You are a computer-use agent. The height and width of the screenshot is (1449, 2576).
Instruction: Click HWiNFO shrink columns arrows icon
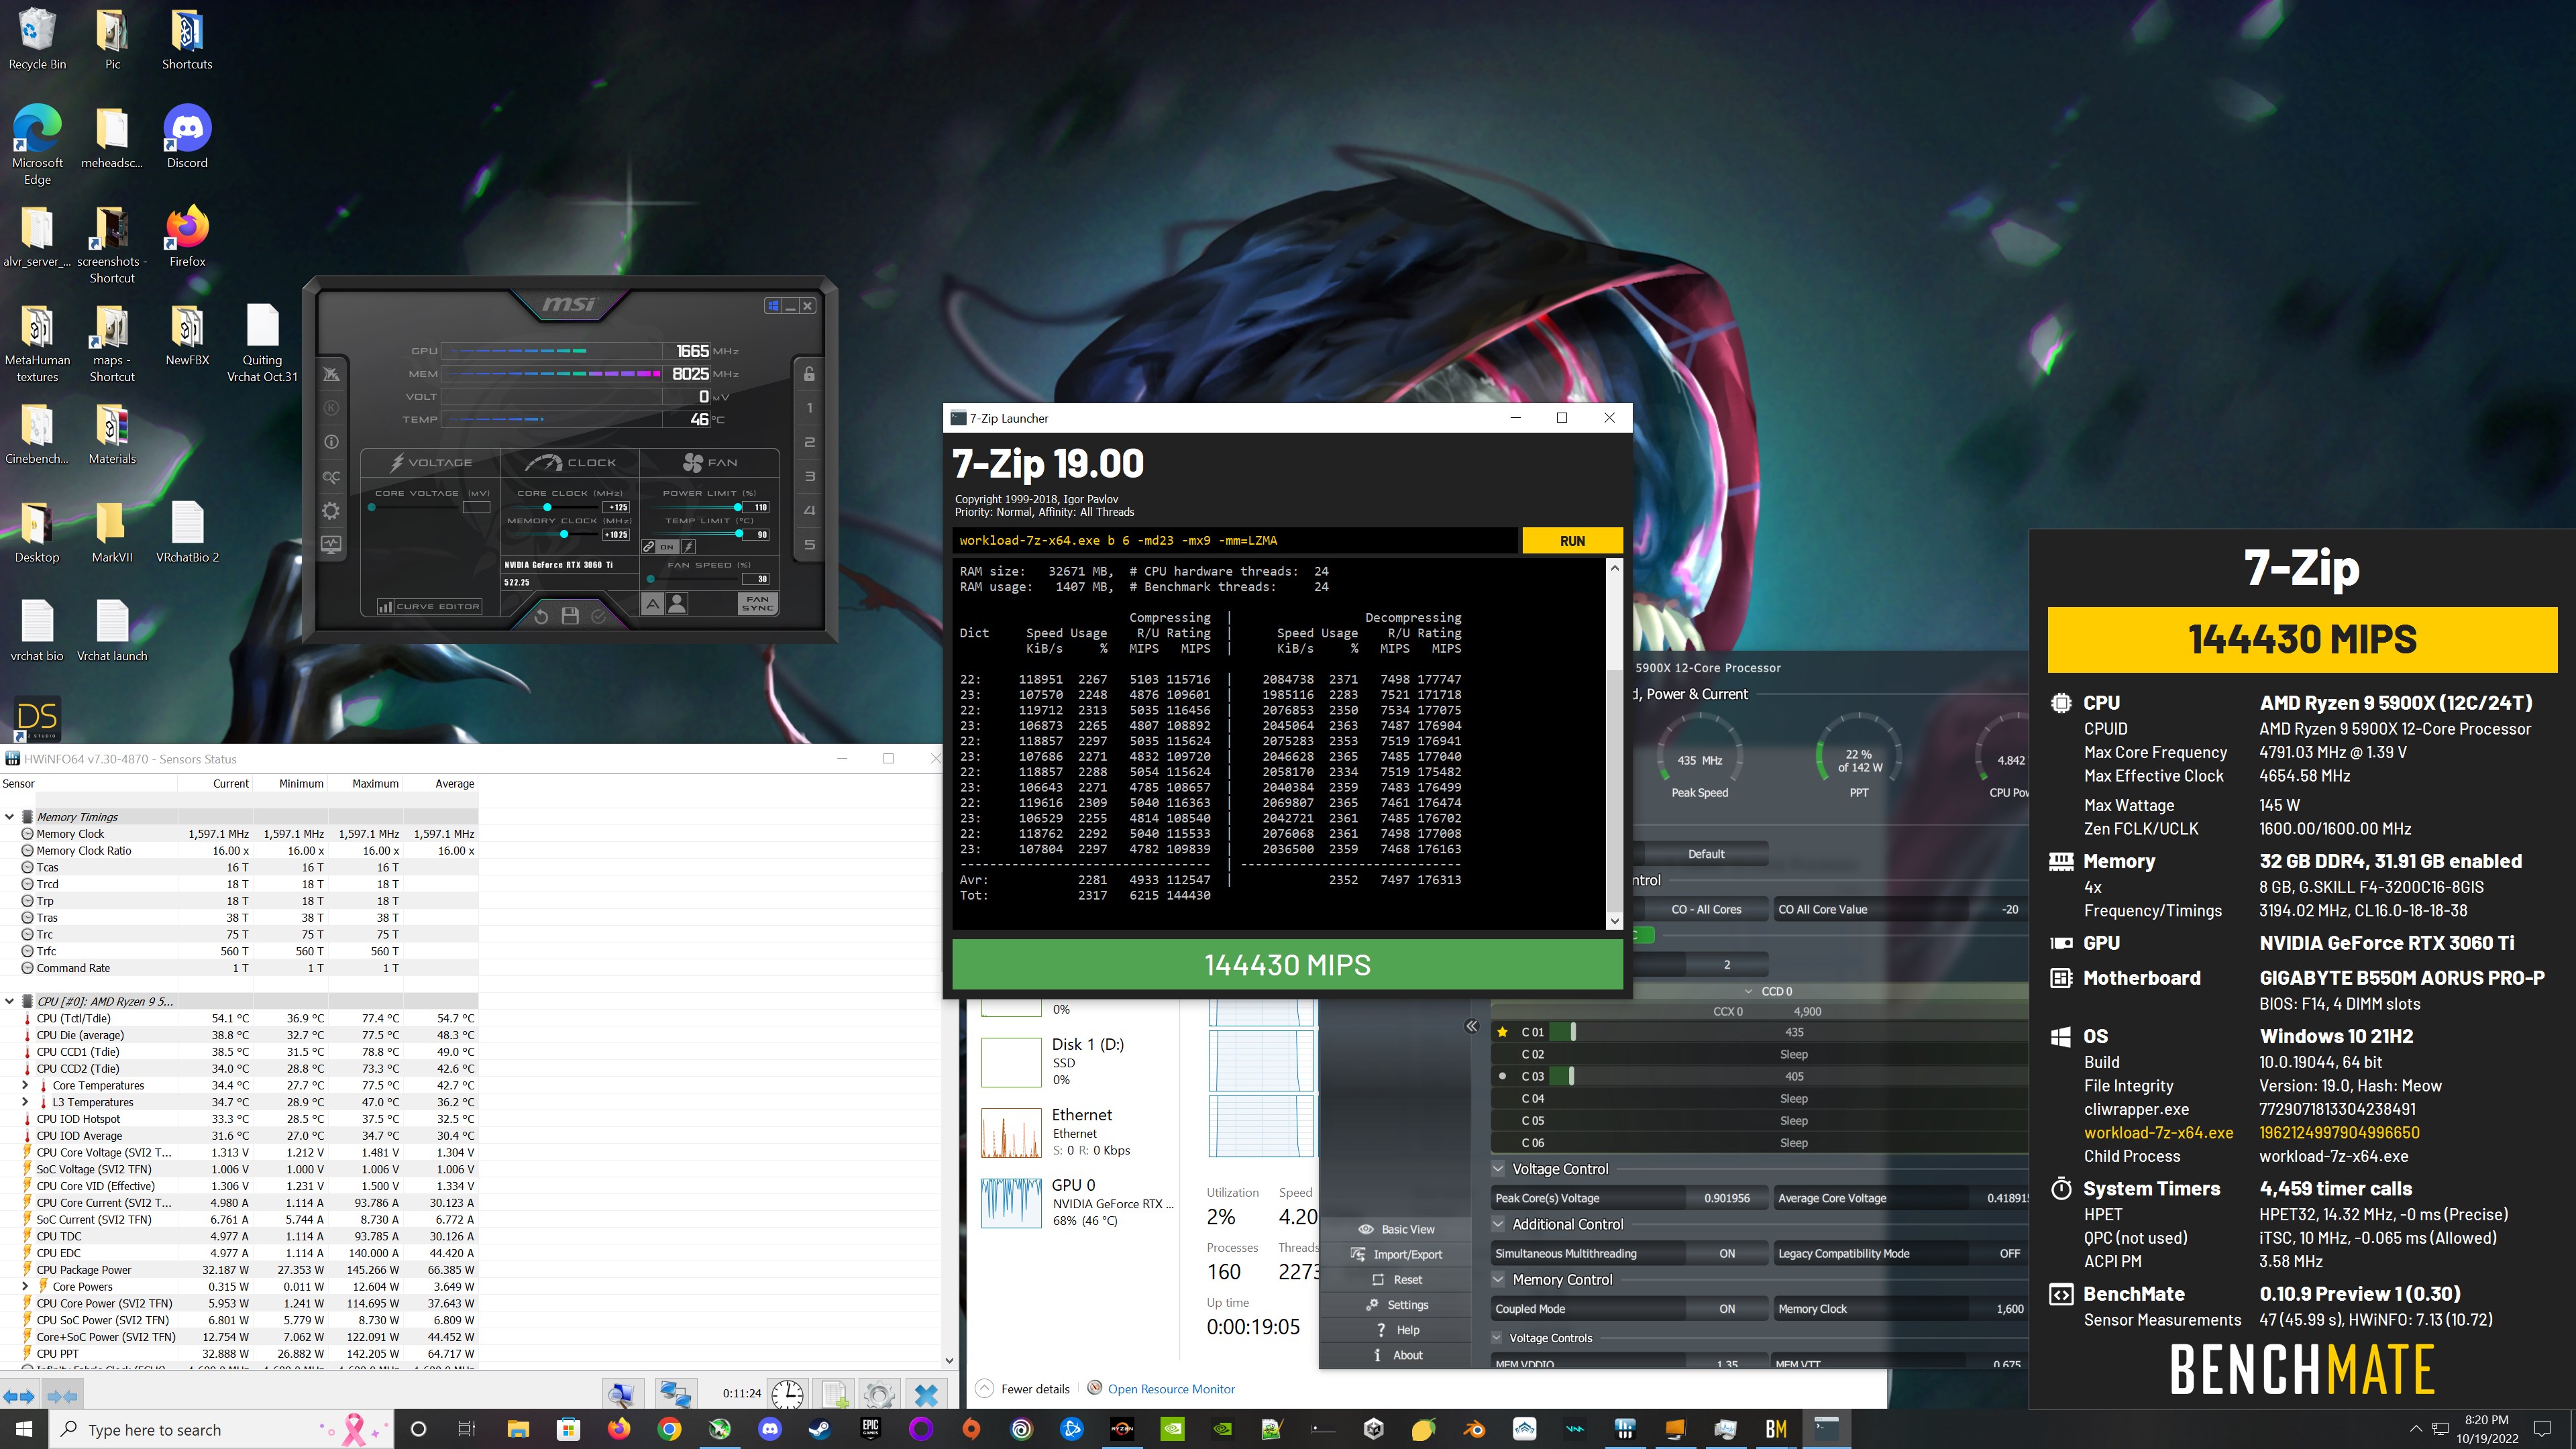pyautogui.click(x=62, y=1396)
